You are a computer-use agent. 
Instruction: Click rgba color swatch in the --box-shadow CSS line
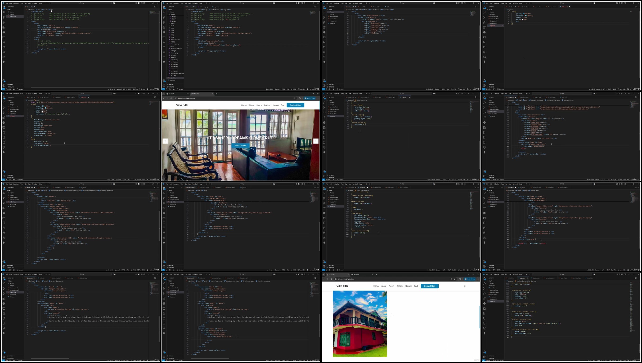coord(56,114)
